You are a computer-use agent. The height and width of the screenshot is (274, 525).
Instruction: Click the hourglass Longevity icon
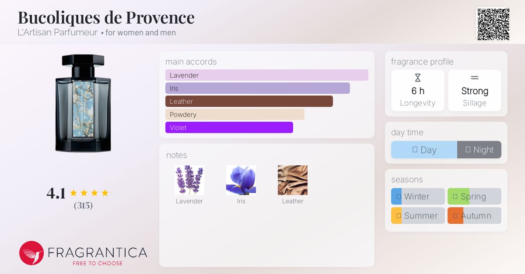tap(418, 77)
